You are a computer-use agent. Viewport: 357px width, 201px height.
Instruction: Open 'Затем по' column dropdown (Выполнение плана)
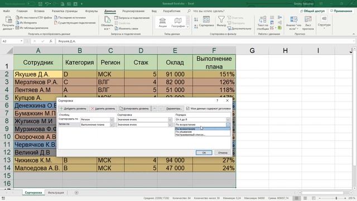click(112, 125)
